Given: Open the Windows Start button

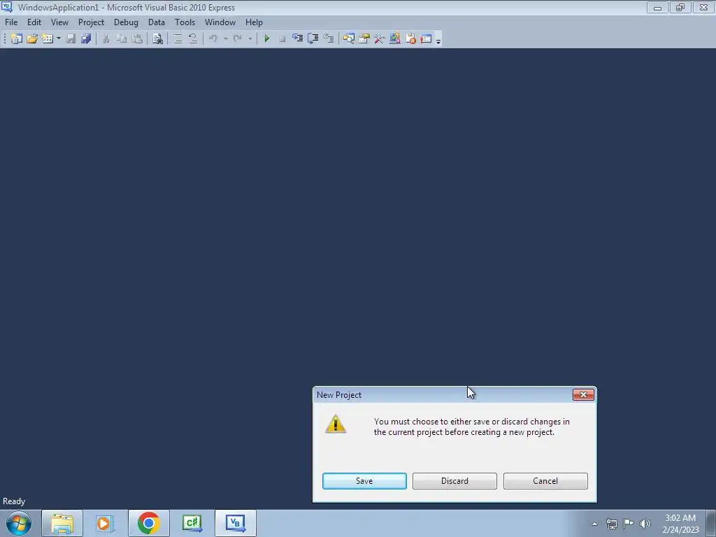Looking at the screenshot, I should (x=19, y=523).
